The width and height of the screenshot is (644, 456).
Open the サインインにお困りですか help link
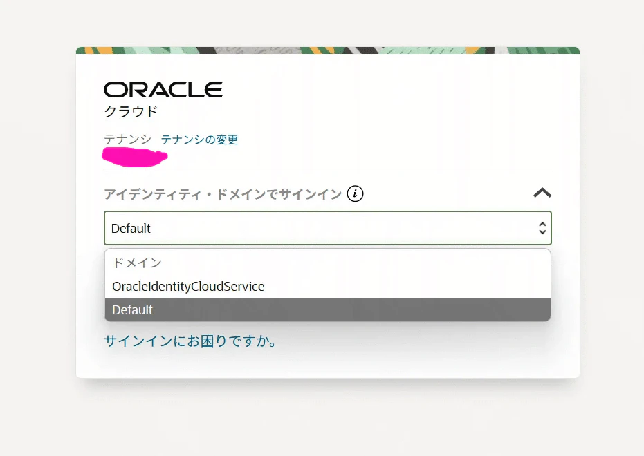[191, 341]
